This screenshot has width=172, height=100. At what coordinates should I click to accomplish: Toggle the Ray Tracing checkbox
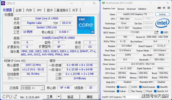click(x=130, y=91)
